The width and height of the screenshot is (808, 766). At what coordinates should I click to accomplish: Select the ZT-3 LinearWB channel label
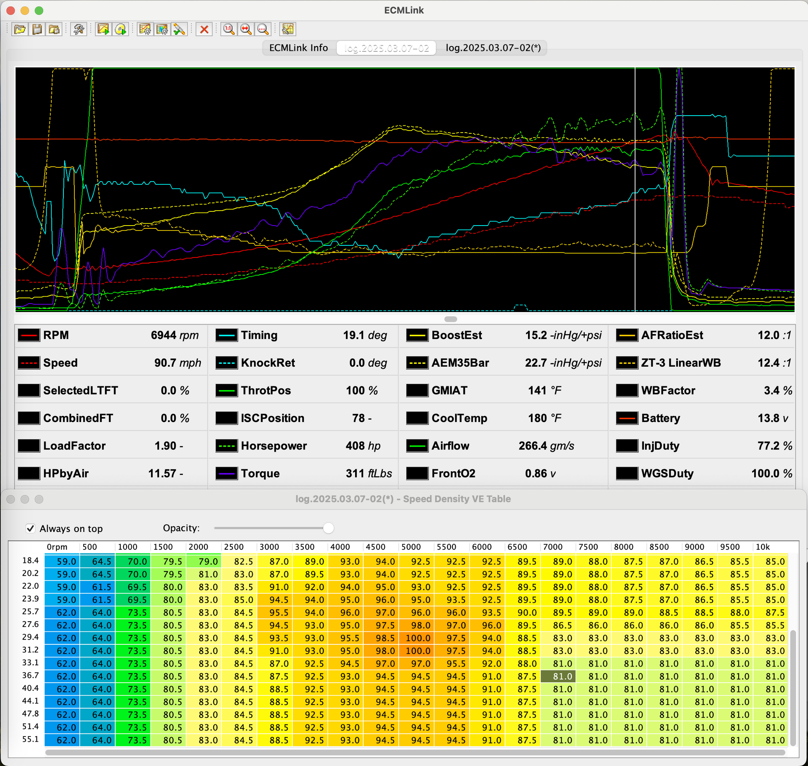[681, 363]
